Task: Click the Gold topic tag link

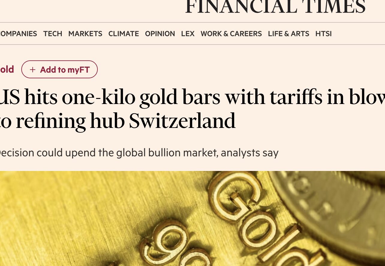Action: [x=7, y=69]
